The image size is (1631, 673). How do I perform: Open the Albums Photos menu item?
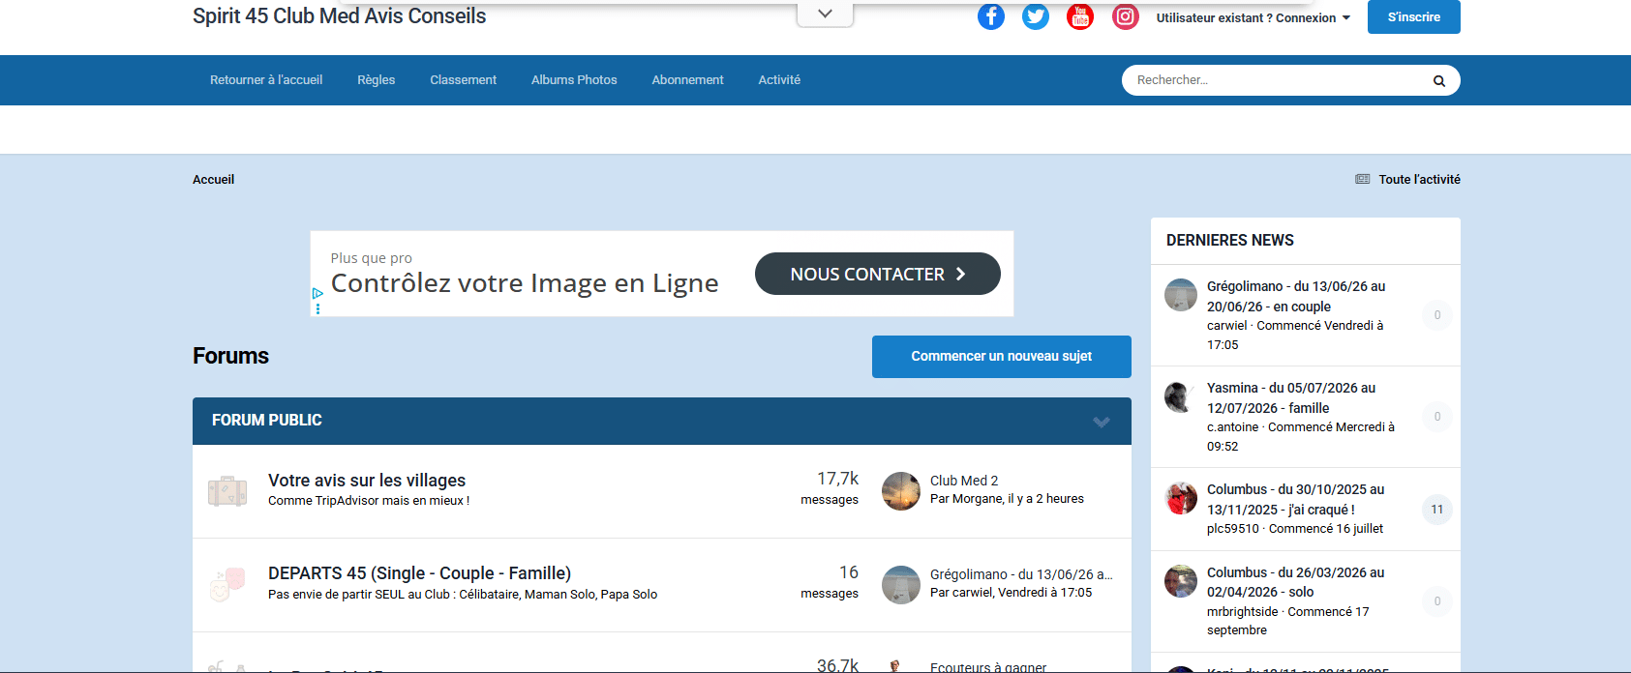coord(573,80)
